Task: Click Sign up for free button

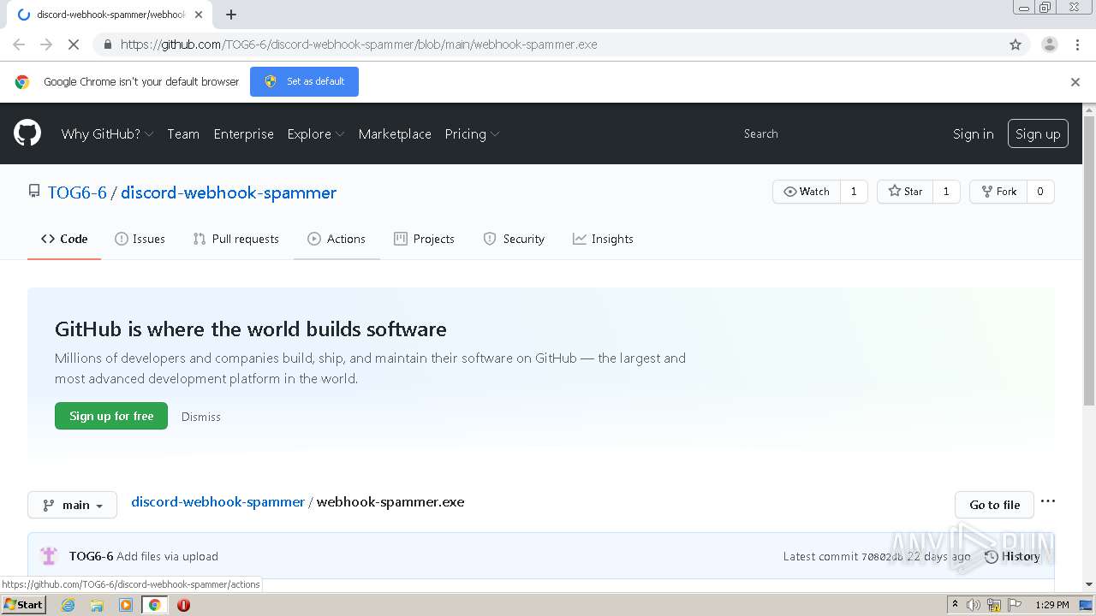Action: pos(111,416)
